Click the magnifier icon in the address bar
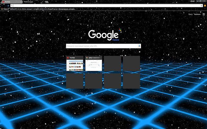This screenshot has width=207, height=129. point(12,5)
